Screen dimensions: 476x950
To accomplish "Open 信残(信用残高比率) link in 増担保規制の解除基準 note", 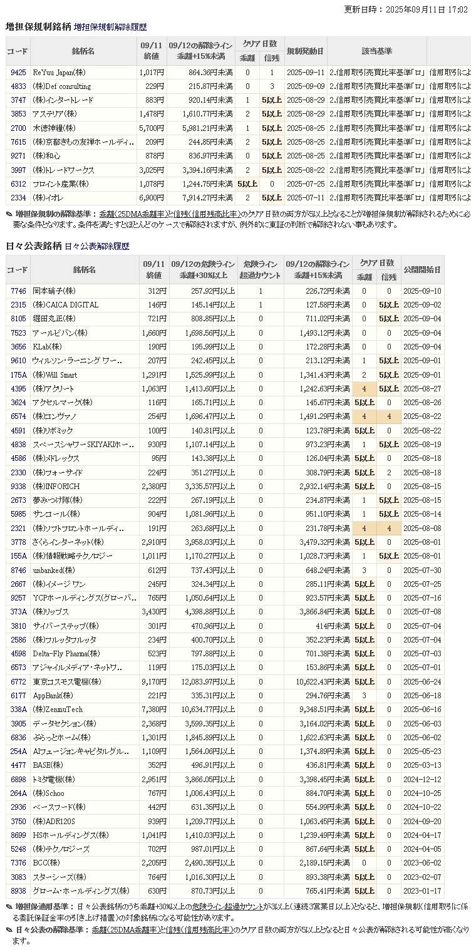I will click(x=207, y=214).
